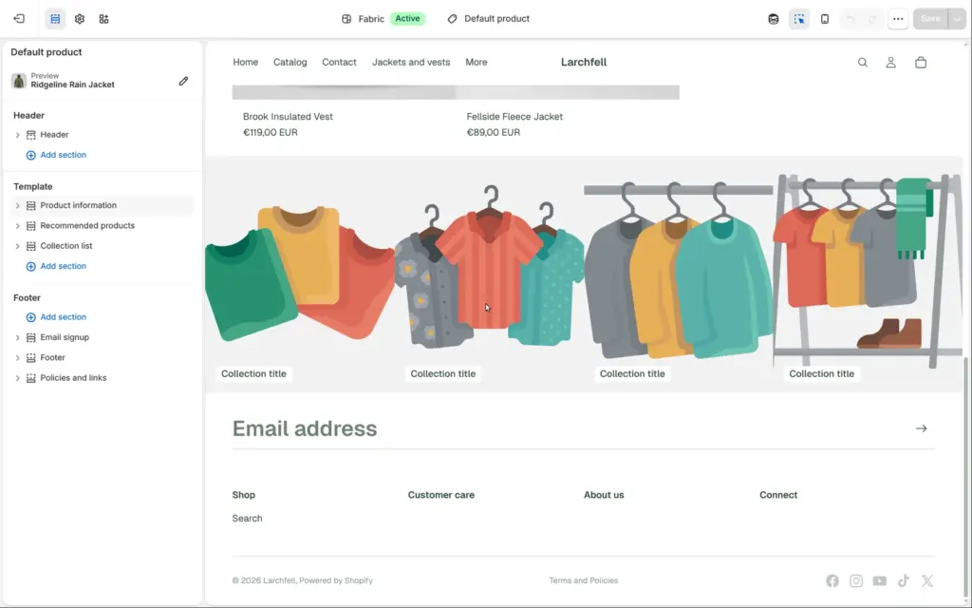Click the storefront account icon
The image size is (972, 608).
pos(890,62)
